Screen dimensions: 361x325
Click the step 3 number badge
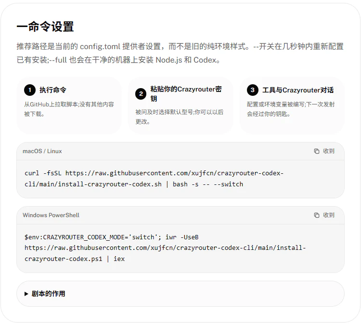(253, 90)
